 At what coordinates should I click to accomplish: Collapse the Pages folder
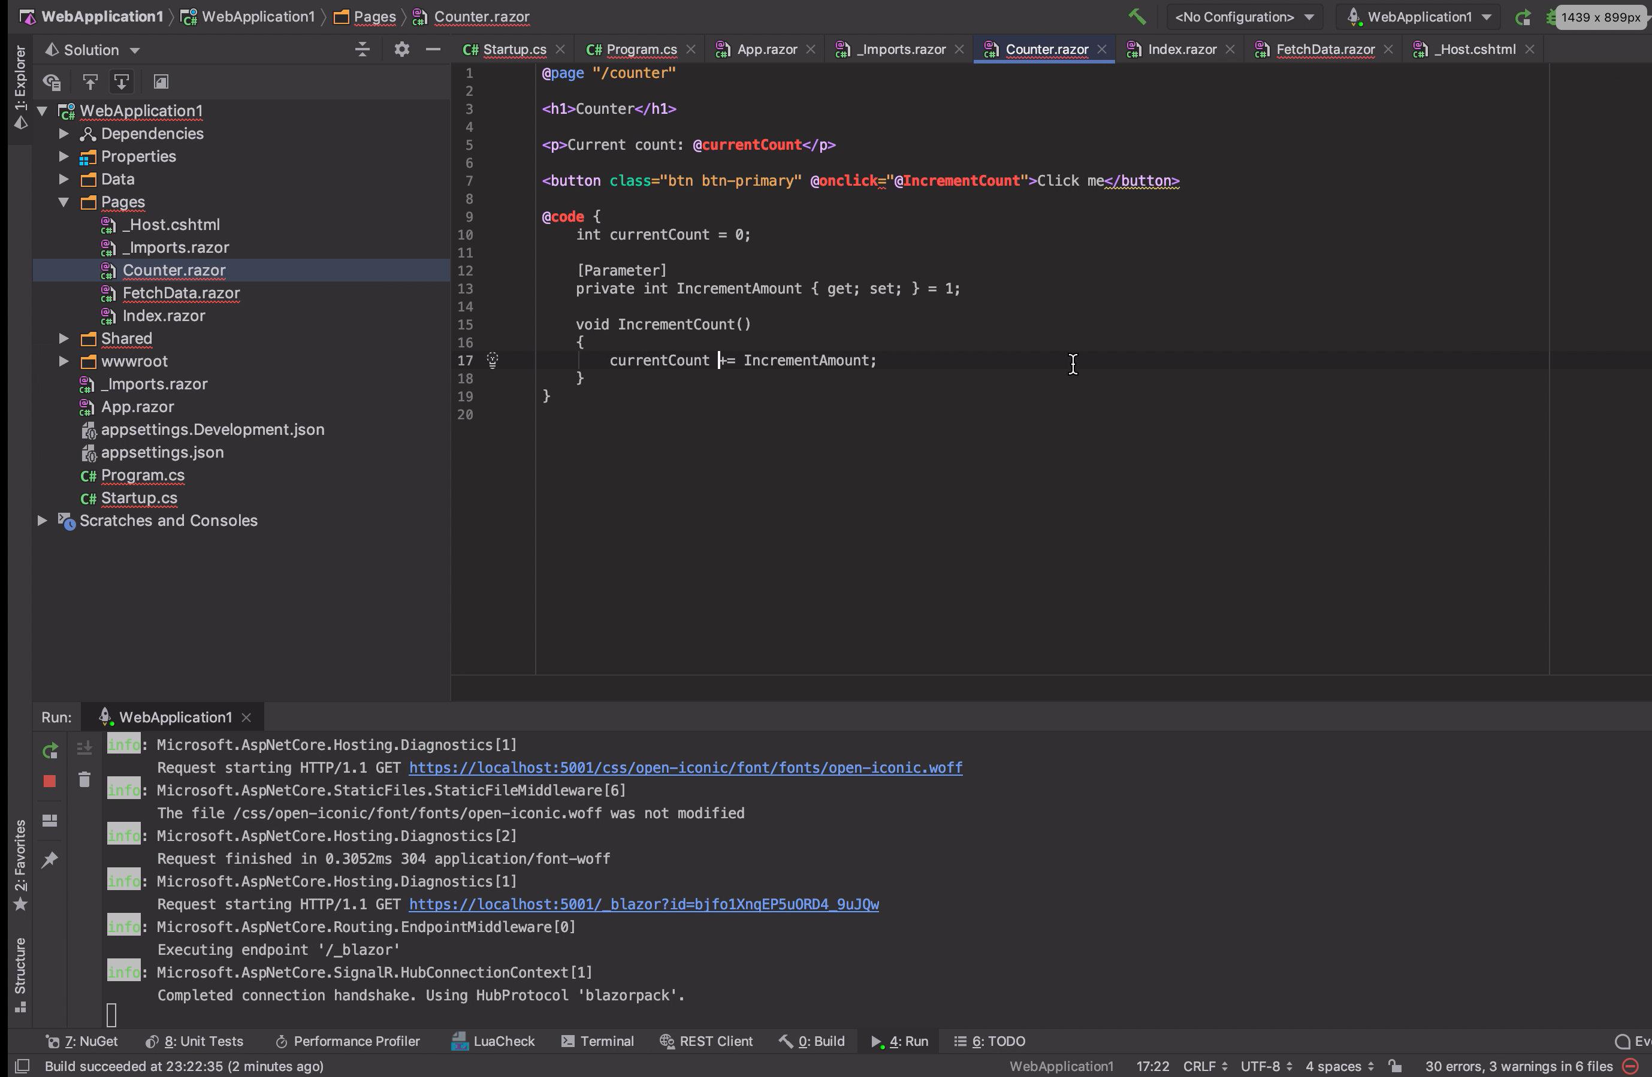tap(64, 202)
